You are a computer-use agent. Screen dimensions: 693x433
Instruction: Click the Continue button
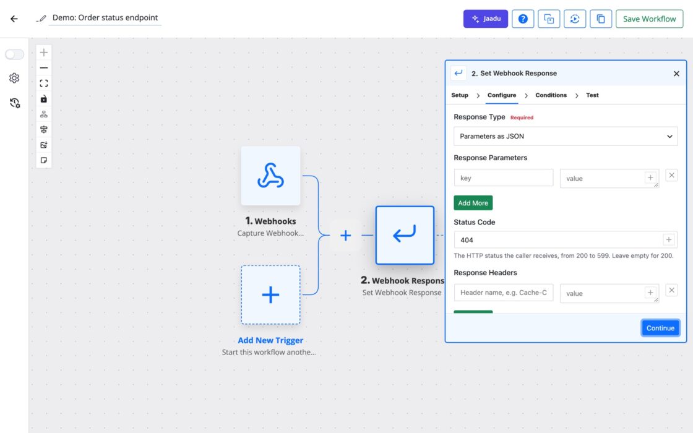click(660, 328)
